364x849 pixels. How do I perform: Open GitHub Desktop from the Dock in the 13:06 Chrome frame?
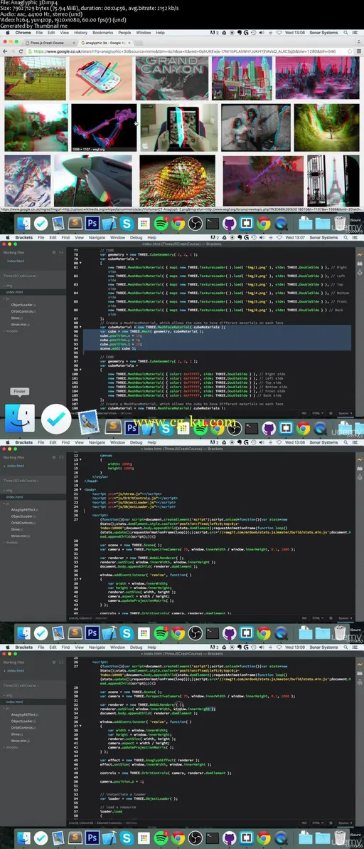(x=230, y=223)
